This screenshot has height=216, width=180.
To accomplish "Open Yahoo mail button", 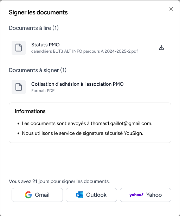I will point(146,195).
